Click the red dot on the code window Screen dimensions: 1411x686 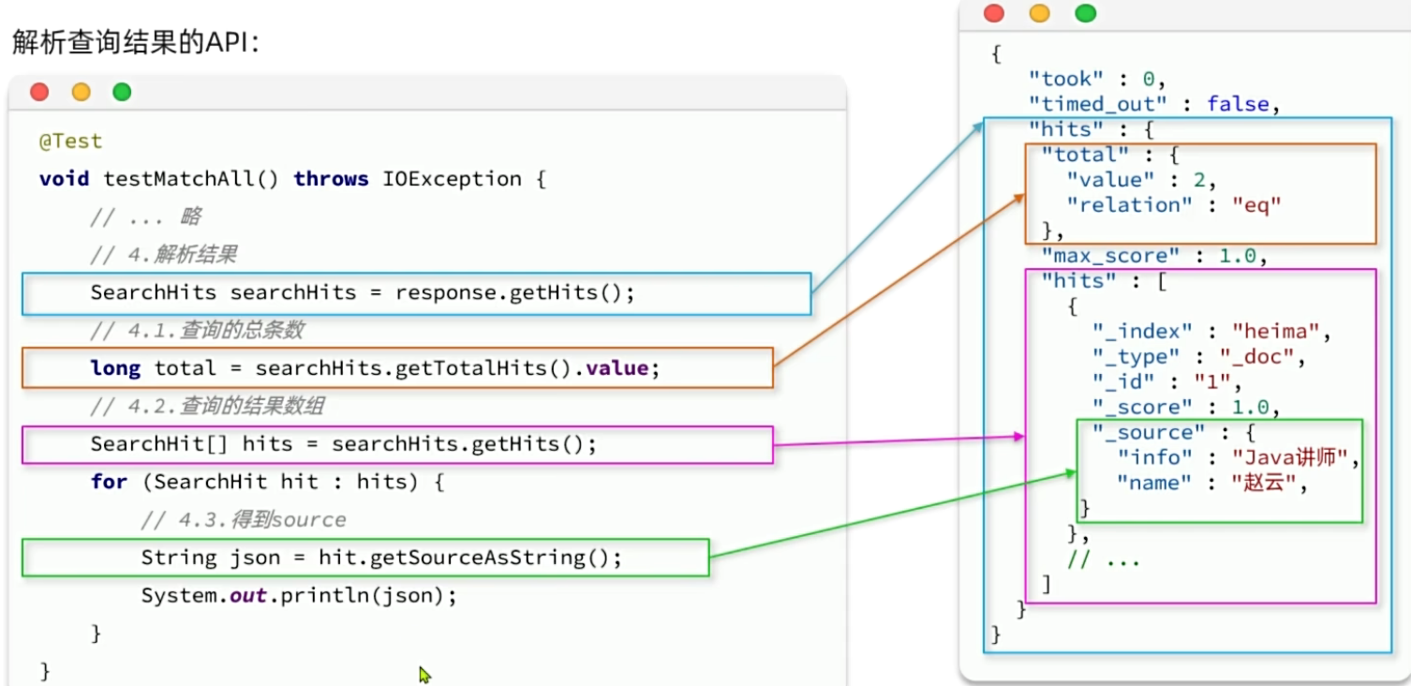coord(39,92)
